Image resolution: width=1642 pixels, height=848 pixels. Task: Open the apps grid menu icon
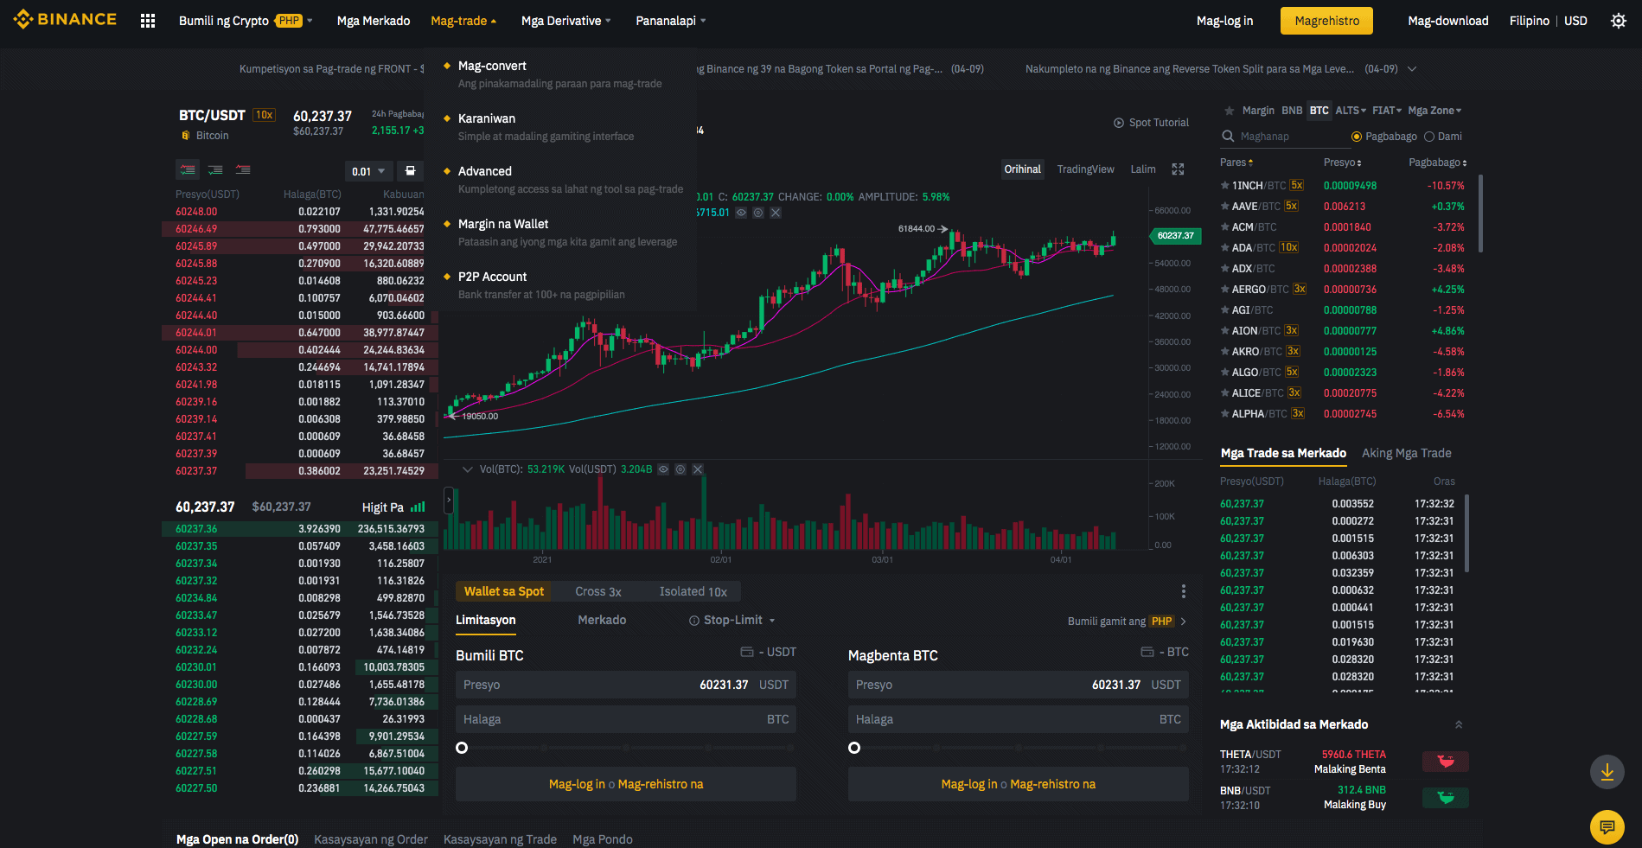pos(148,21)
